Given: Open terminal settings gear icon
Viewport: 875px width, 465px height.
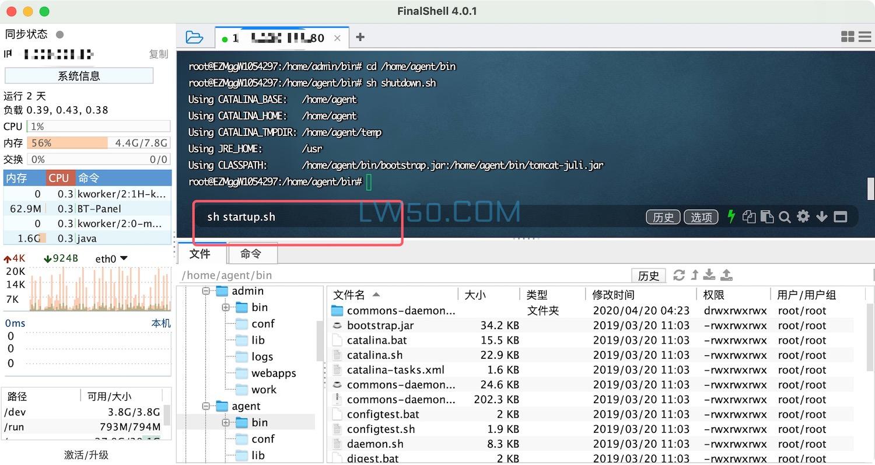Looking at the screenshot, I should point(803,216).
